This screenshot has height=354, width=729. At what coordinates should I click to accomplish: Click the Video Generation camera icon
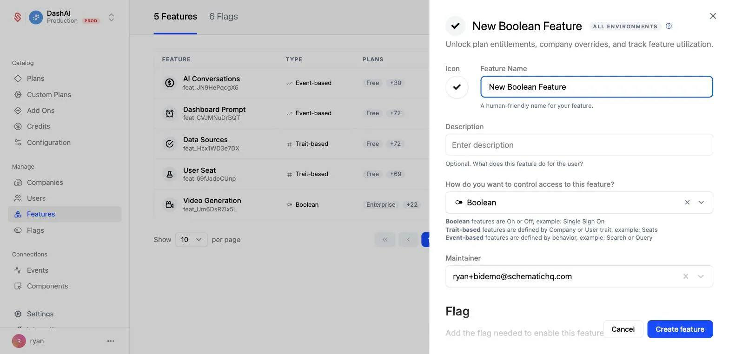170,205
